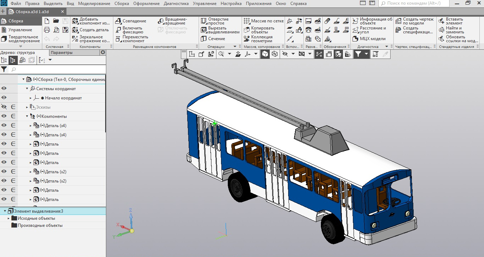Click the Open file folder icon
The width and height of the screenshot is (484, 257).
[56, 21]
